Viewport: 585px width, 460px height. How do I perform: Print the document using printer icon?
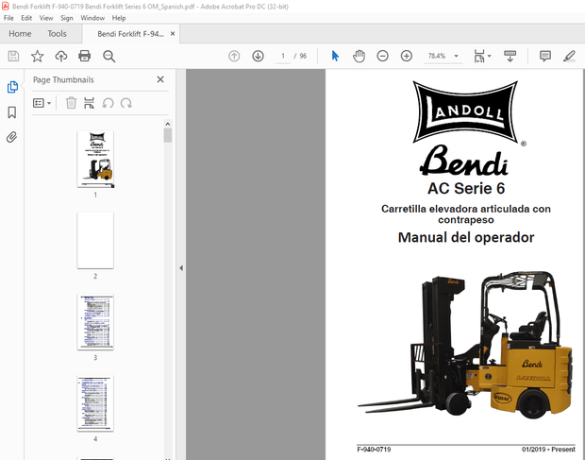click(x=85, y=56)
